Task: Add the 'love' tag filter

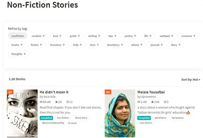Action: tap(57, 36)
